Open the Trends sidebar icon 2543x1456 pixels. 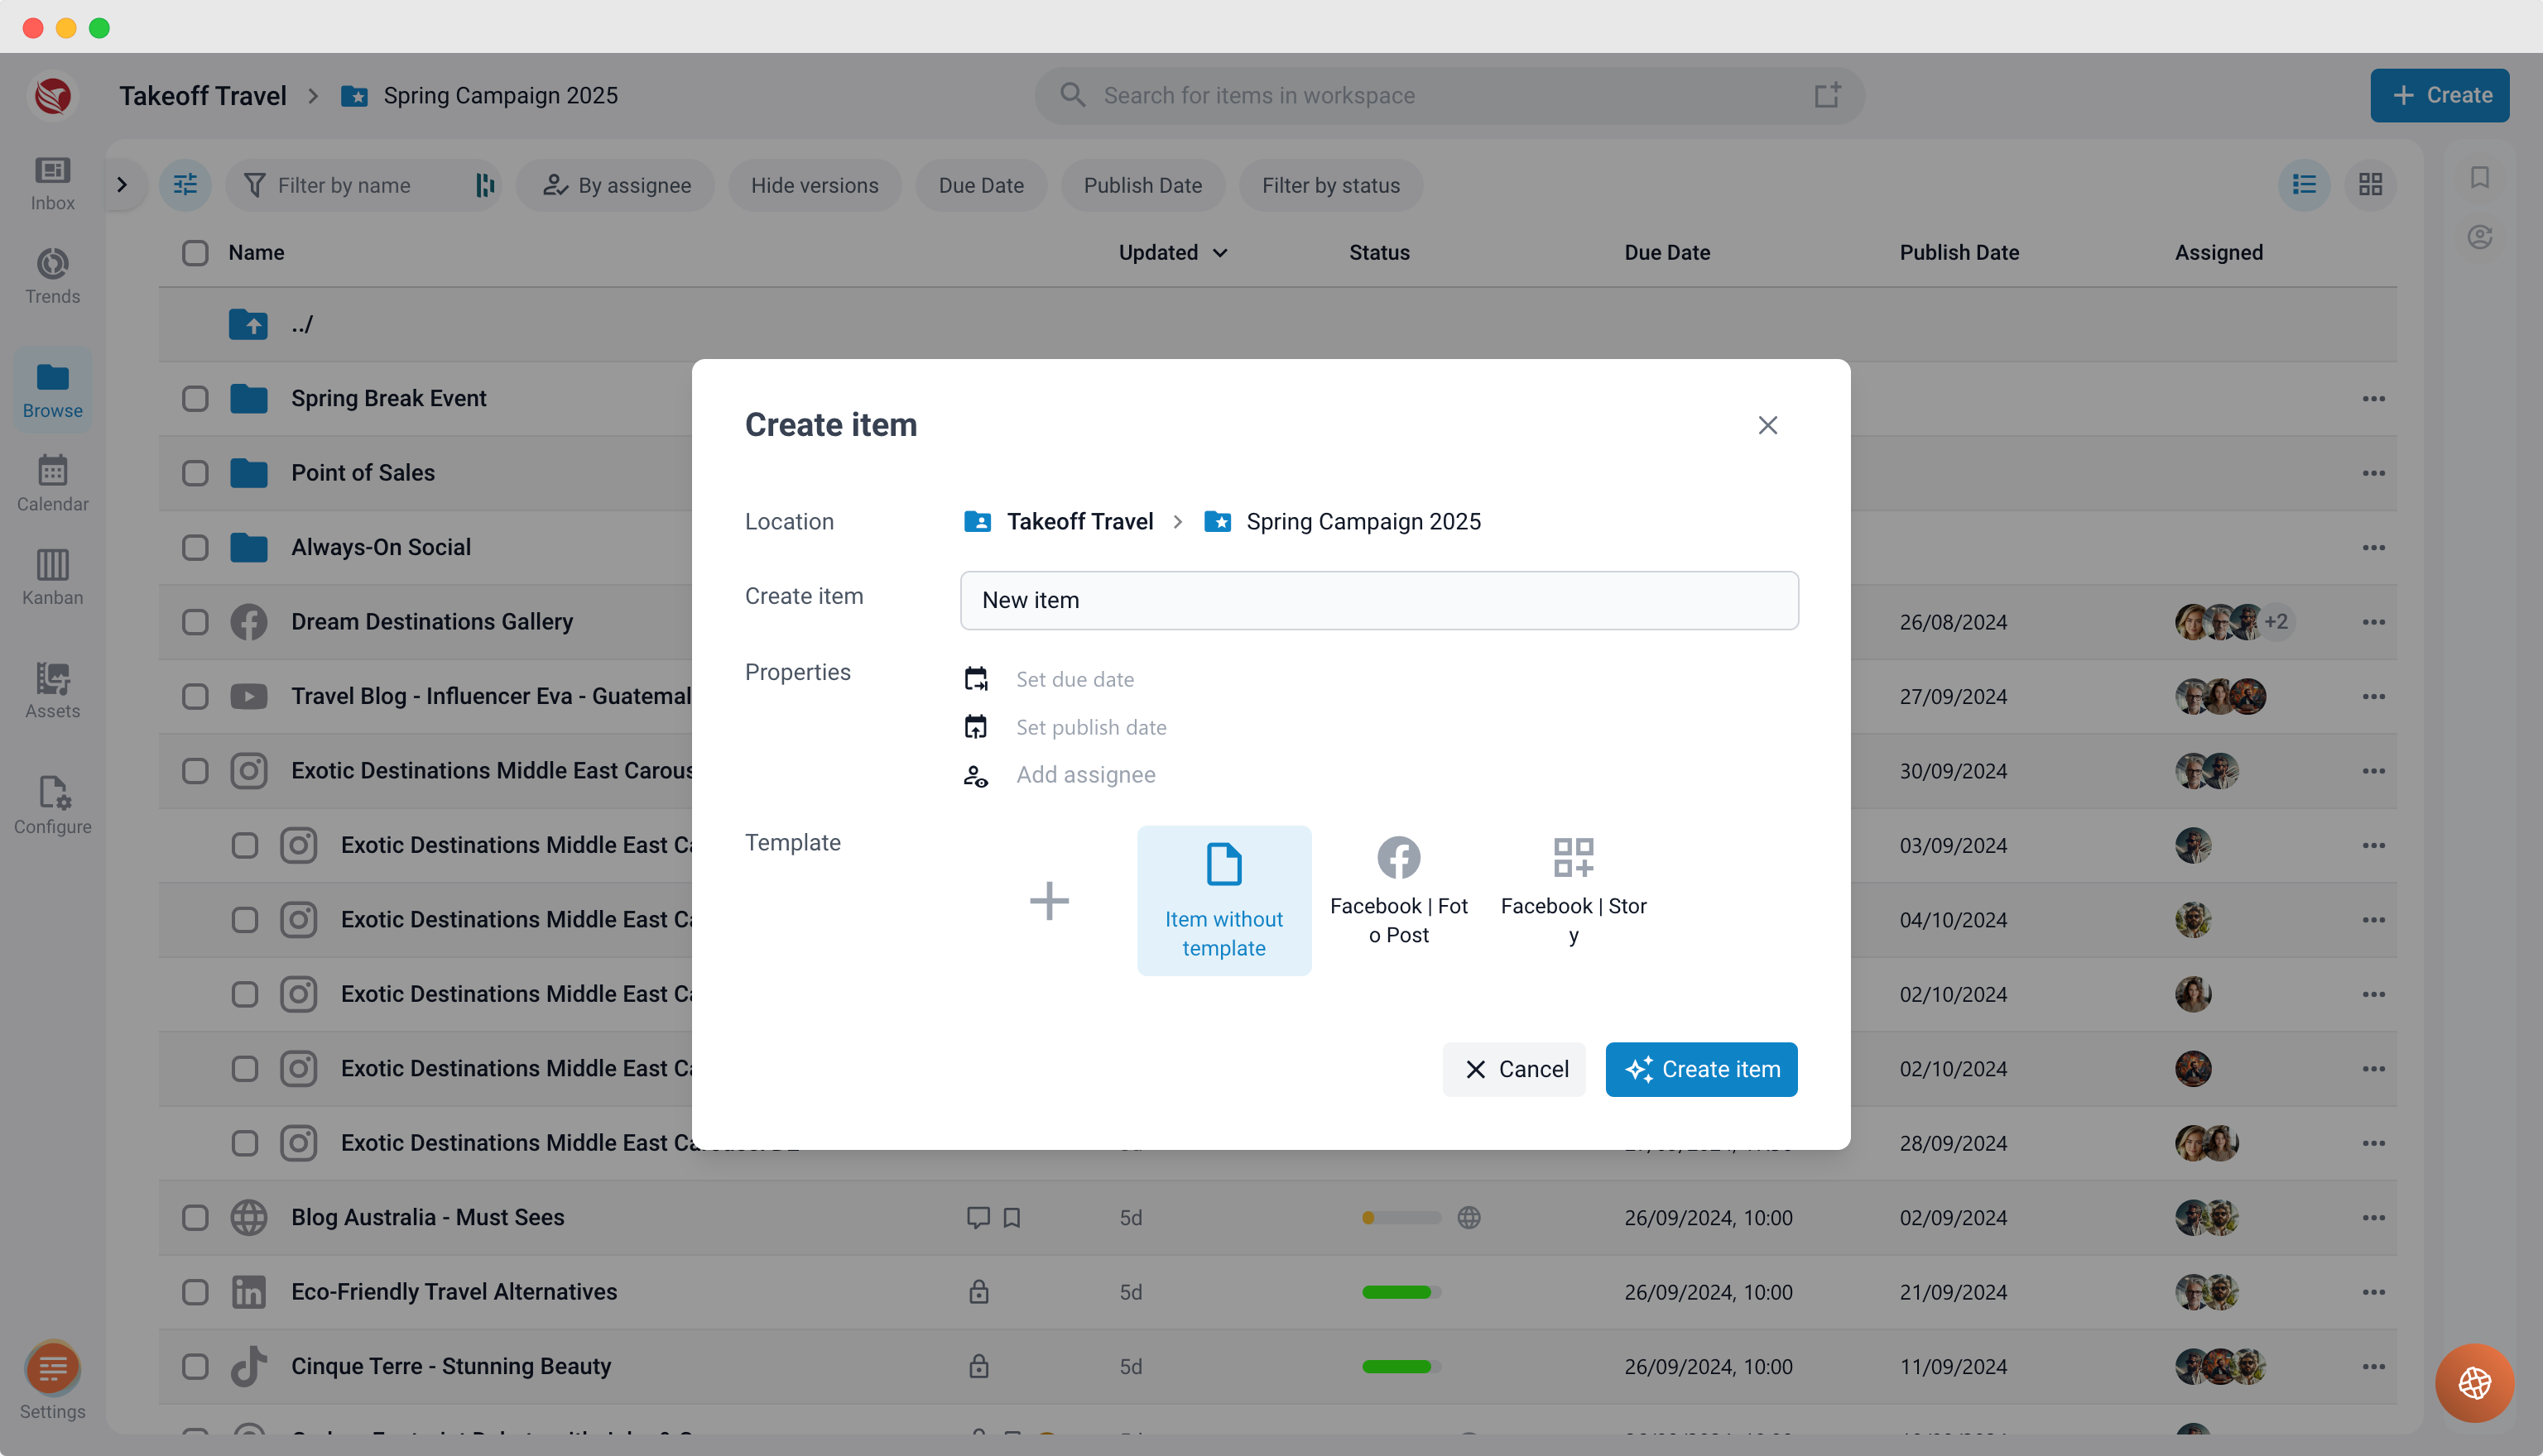pyautogui.click(x=52, y=276)
